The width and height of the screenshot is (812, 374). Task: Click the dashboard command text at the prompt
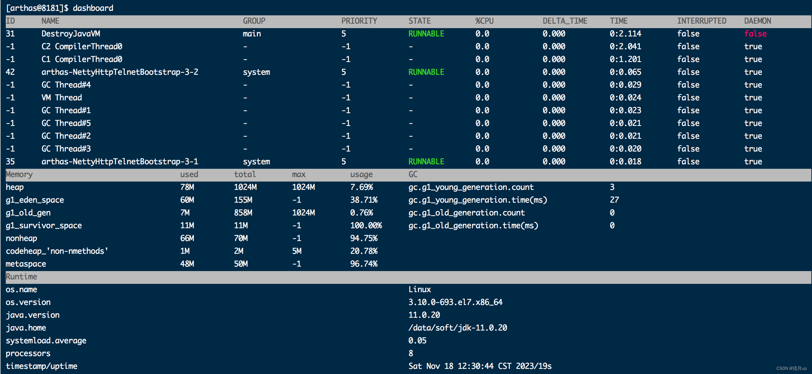pos(93,8)
